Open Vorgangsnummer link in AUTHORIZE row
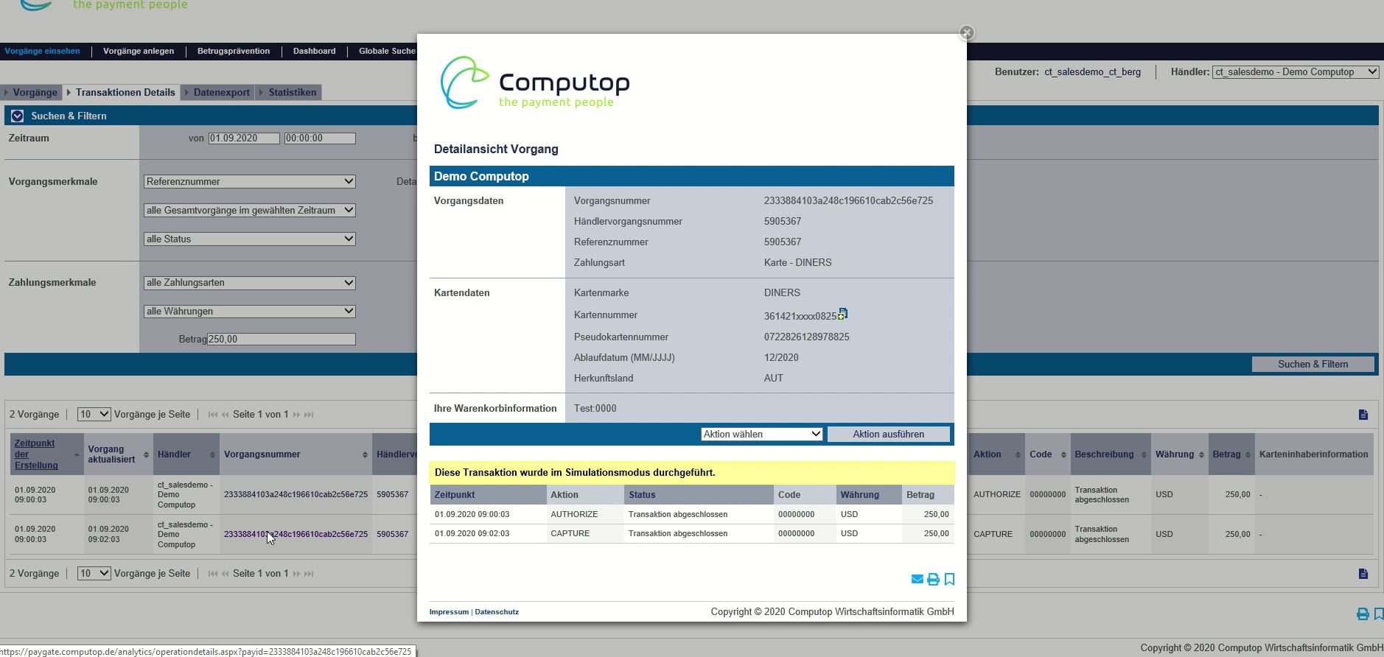 pyautogui.click(x=296, y=494)
